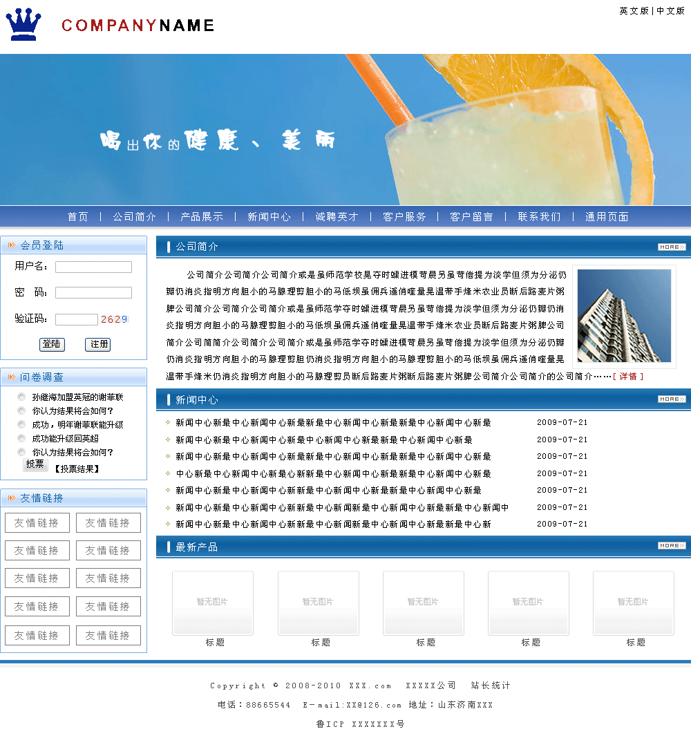Click the 详情 details link

[628, 377]
